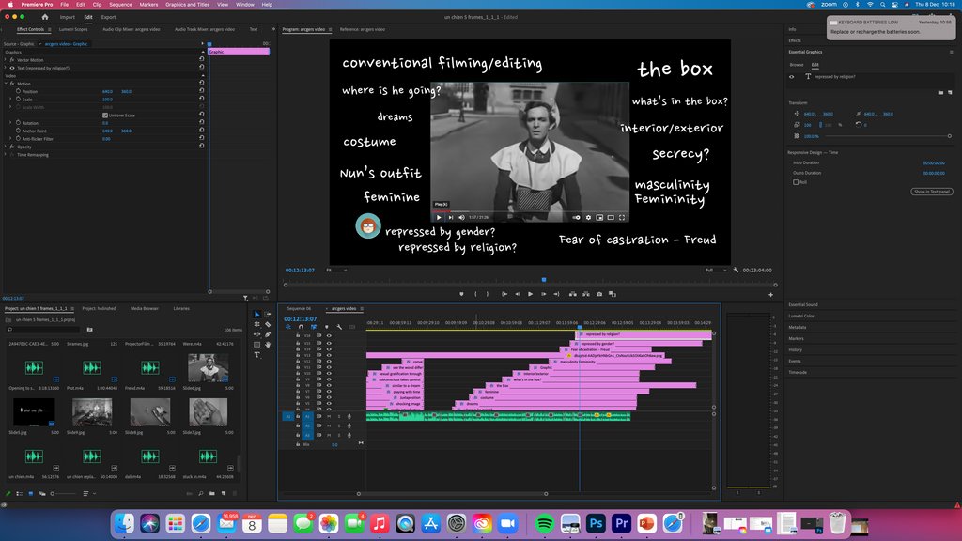Click New Bin folder icon in Project panel
The image size is (962, 541).
coord(211,493)
